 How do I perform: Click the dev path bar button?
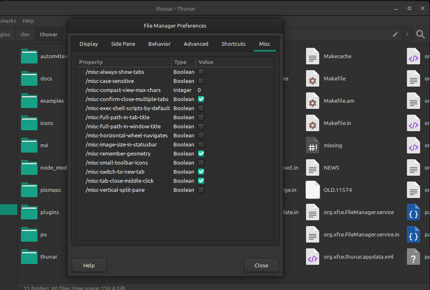pos(25,34)
